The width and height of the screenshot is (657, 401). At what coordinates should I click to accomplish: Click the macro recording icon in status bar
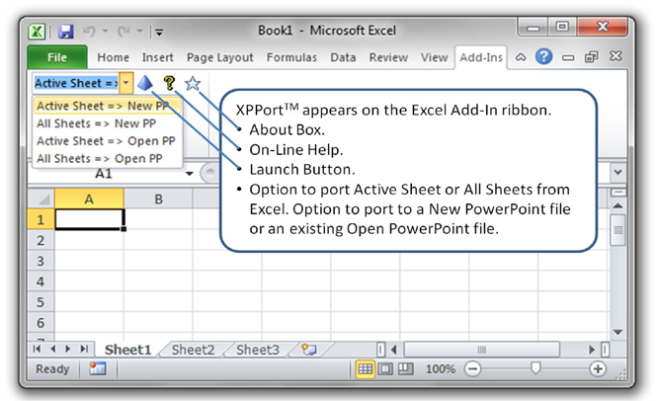97,368
